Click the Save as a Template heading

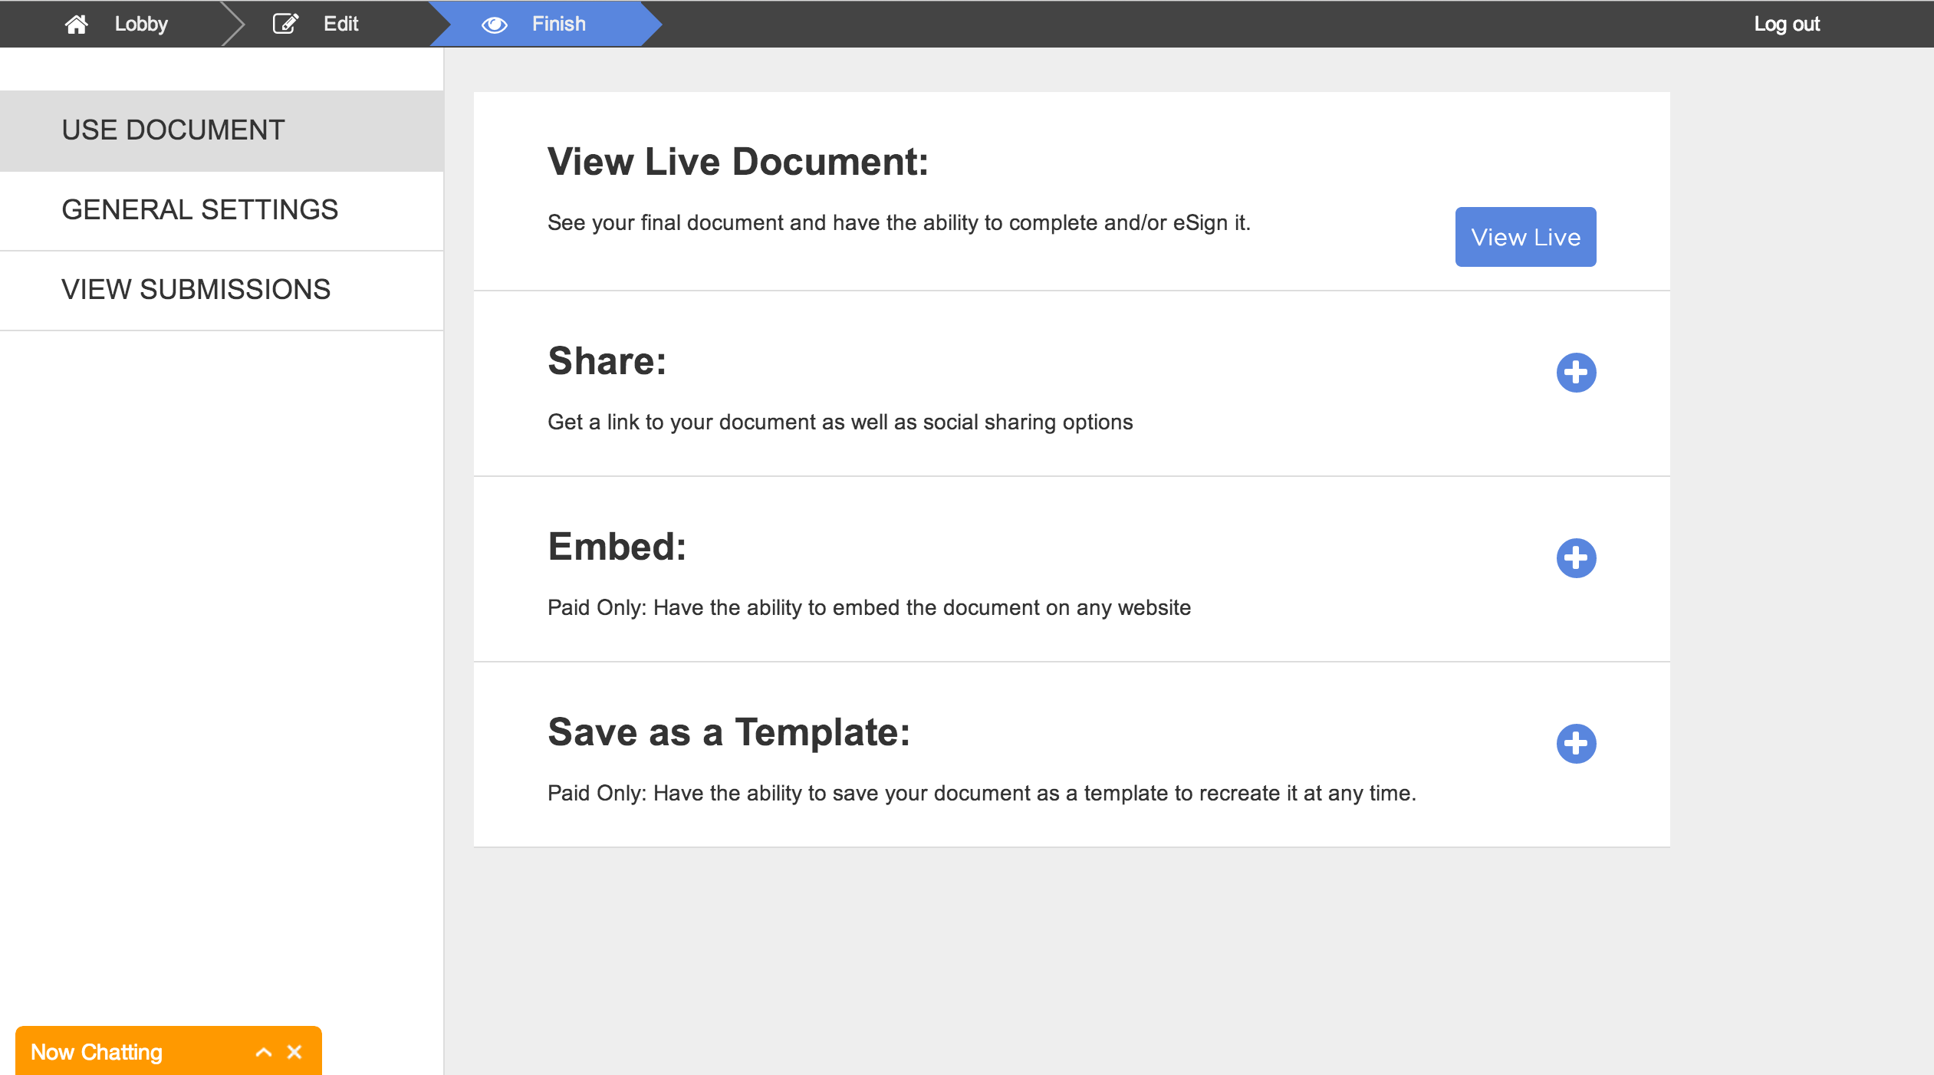click(729, 732)
